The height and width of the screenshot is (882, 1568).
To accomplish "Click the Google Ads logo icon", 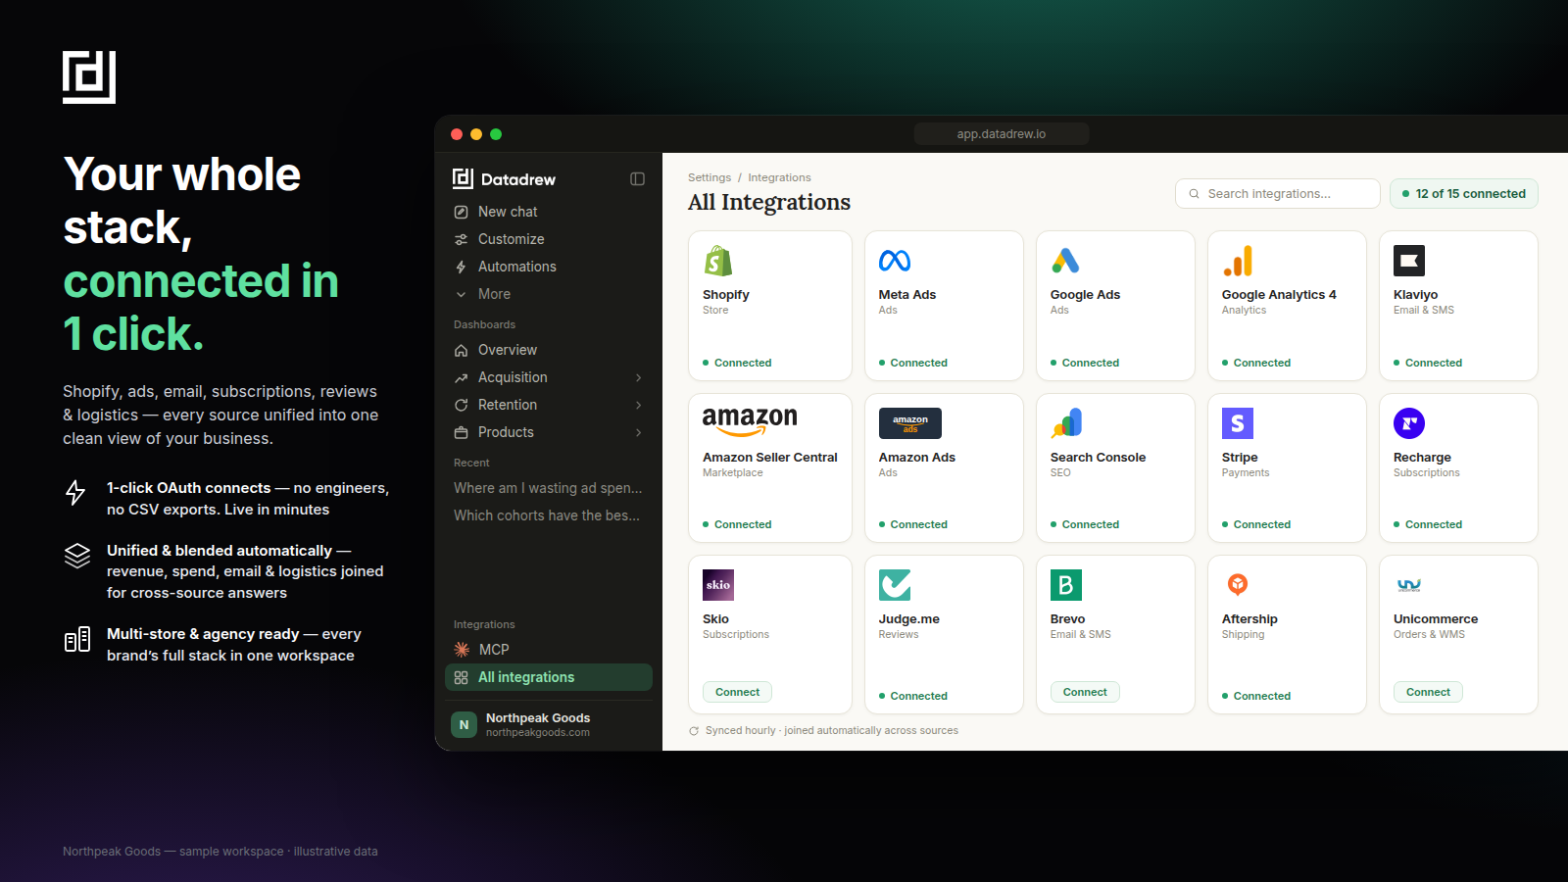I will pos(1065,261).
